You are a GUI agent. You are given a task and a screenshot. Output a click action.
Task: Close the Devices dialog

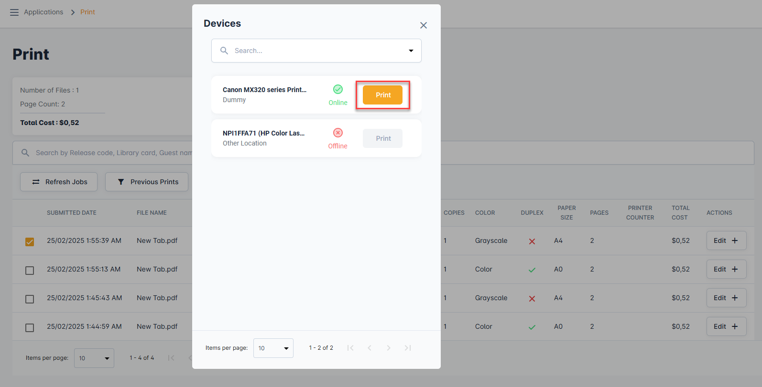click(x=423, y=25)
